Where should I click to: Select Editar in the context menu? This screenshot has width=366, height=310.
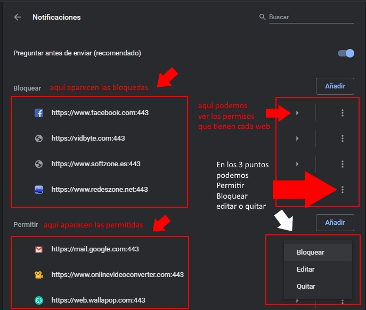click(306, 270)
